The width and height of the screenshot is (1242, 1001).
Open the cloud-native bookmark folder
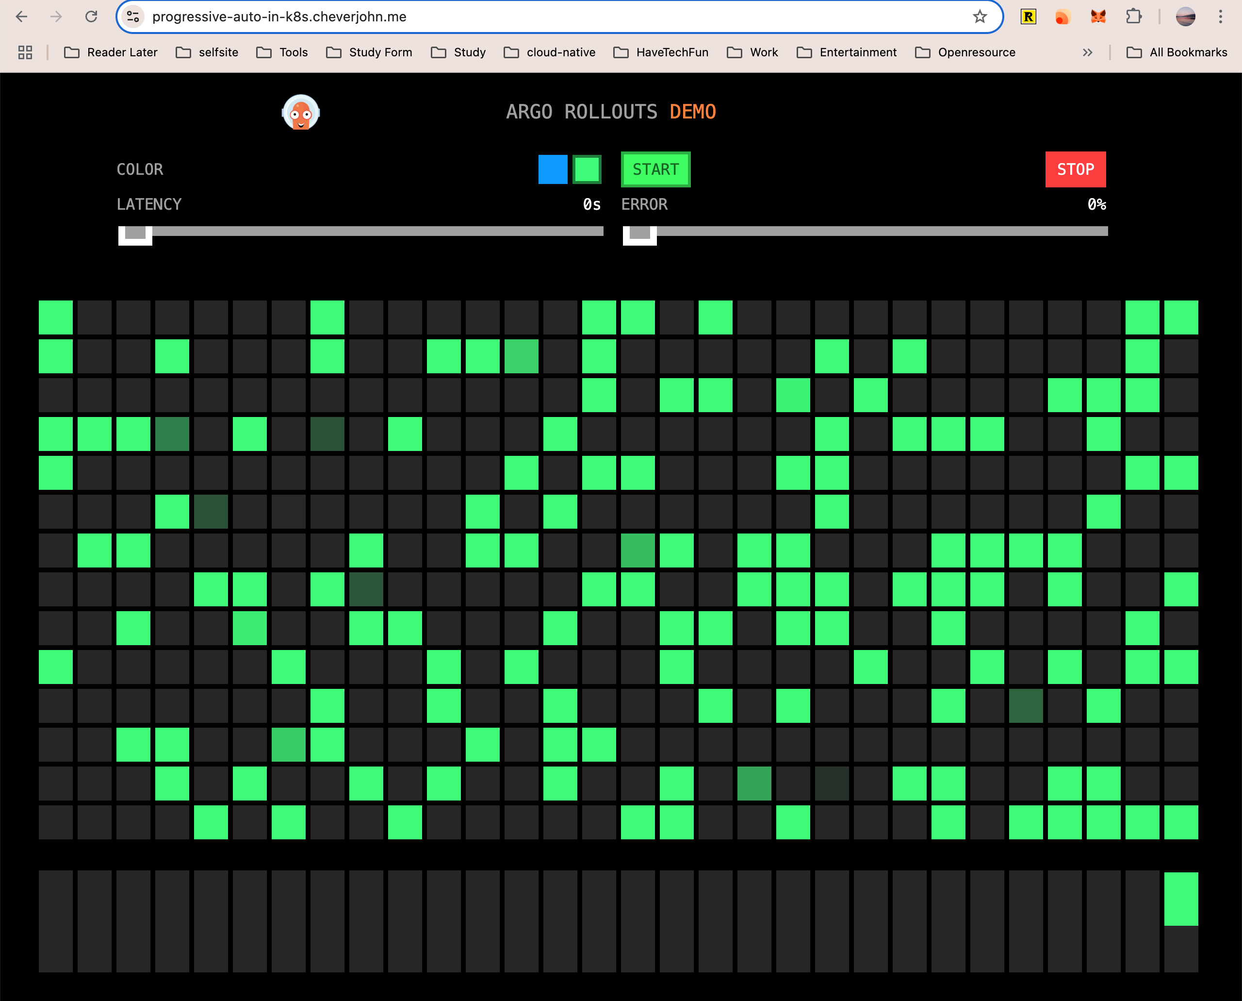[549, 52]
